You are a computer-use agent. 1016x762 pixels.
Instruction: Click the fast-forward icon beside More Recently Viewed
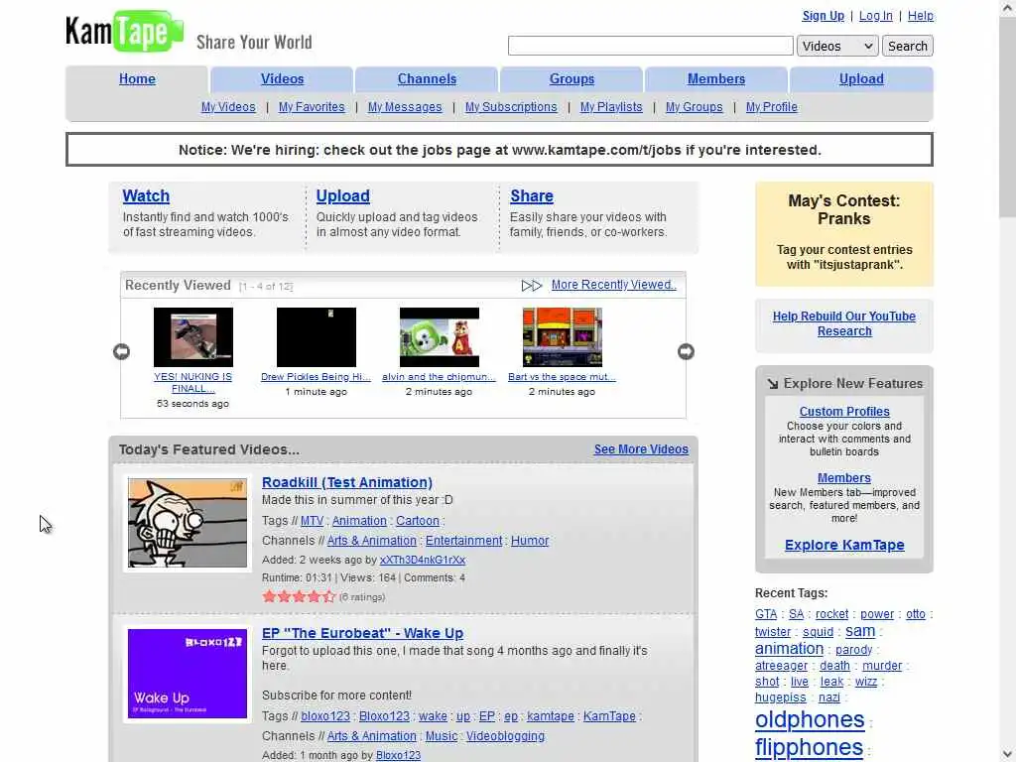coord(532,286)
